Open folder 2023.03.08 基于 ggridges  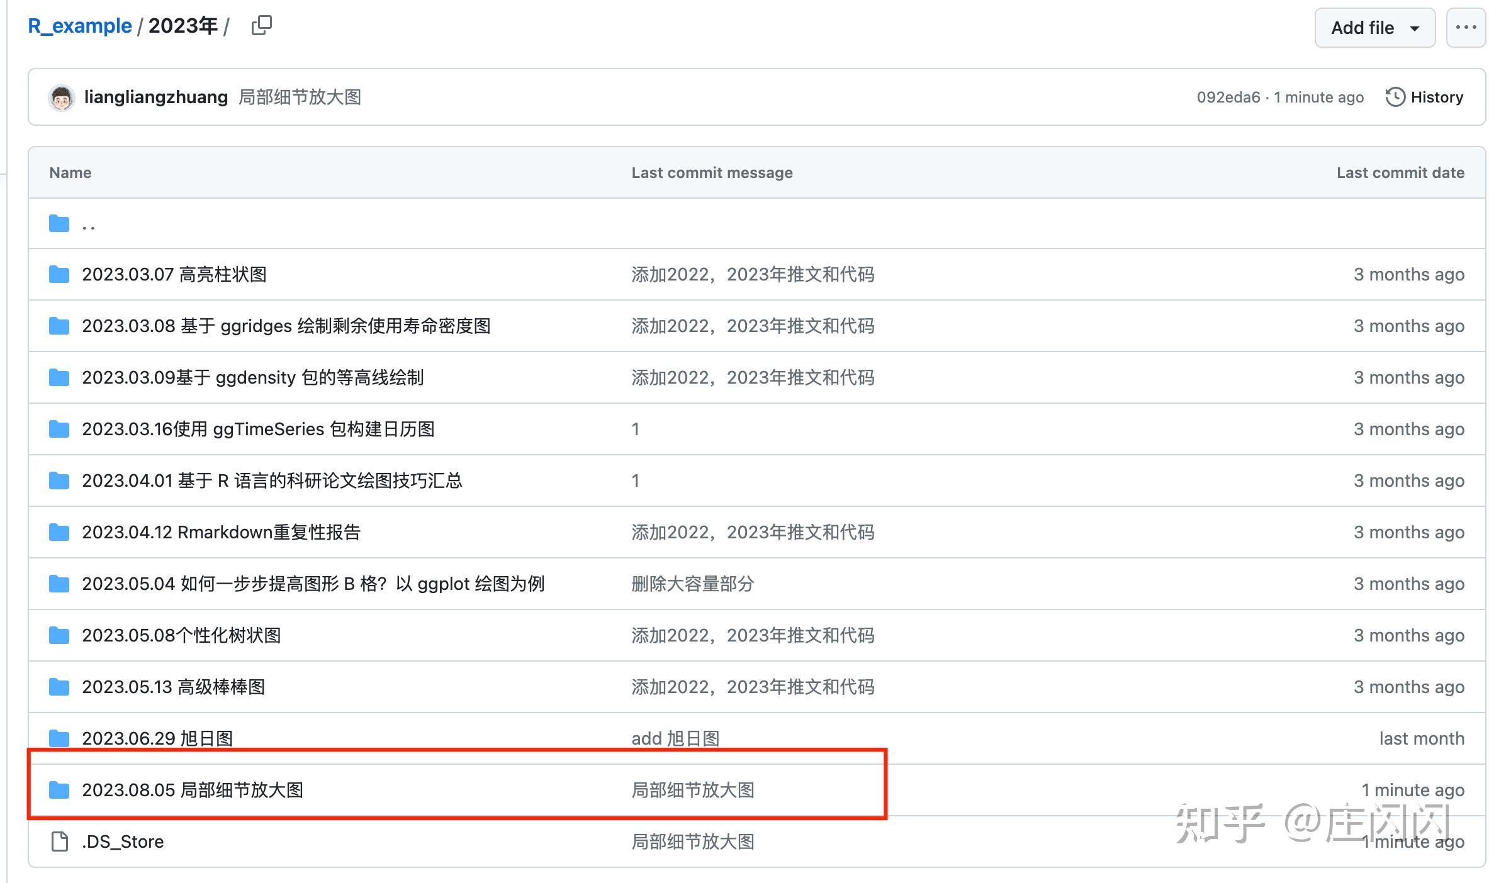[x=286, y=326]
